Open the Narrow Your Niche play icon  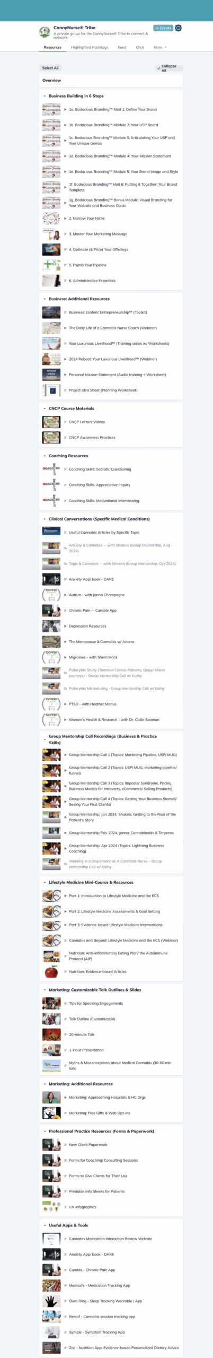tap(65, 219)
